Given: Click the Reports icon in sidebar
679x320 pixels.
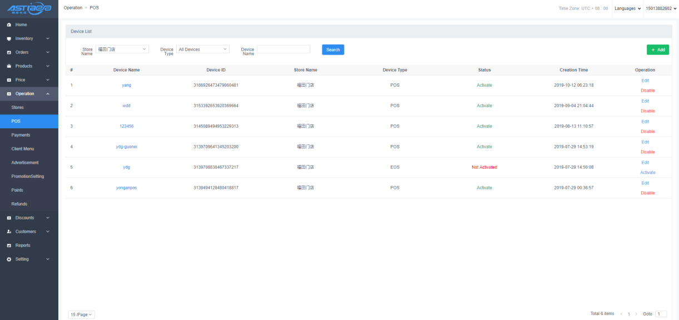Looking at the screenshot, I should 9,246.
